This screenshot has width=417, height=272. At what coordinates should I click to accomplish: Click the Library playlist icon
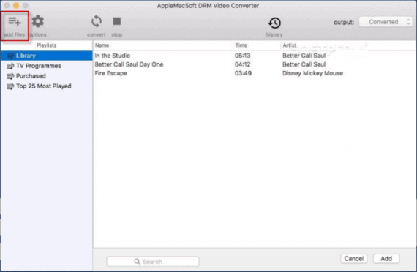[11, 56]
